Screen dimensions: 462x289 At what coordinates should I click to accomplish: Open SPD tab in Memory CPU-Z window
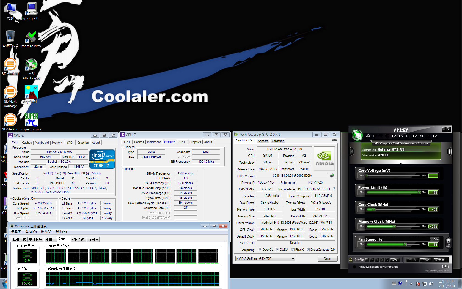tap(182, 142)
